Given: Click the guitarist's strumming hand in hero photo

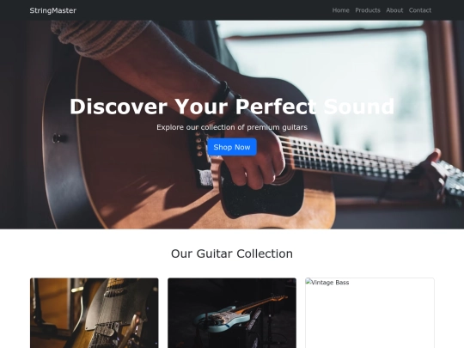Looking at the screenshot, I should pos(253,160).
